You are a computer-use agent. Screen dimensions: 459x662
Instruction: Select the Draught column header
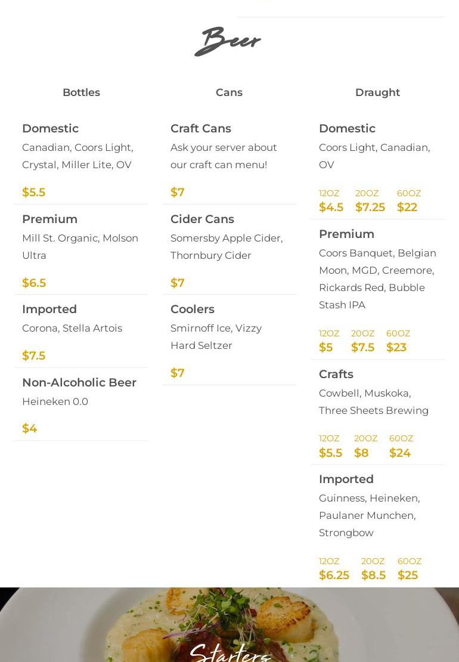pyautogui.click(x=377, y=92)
